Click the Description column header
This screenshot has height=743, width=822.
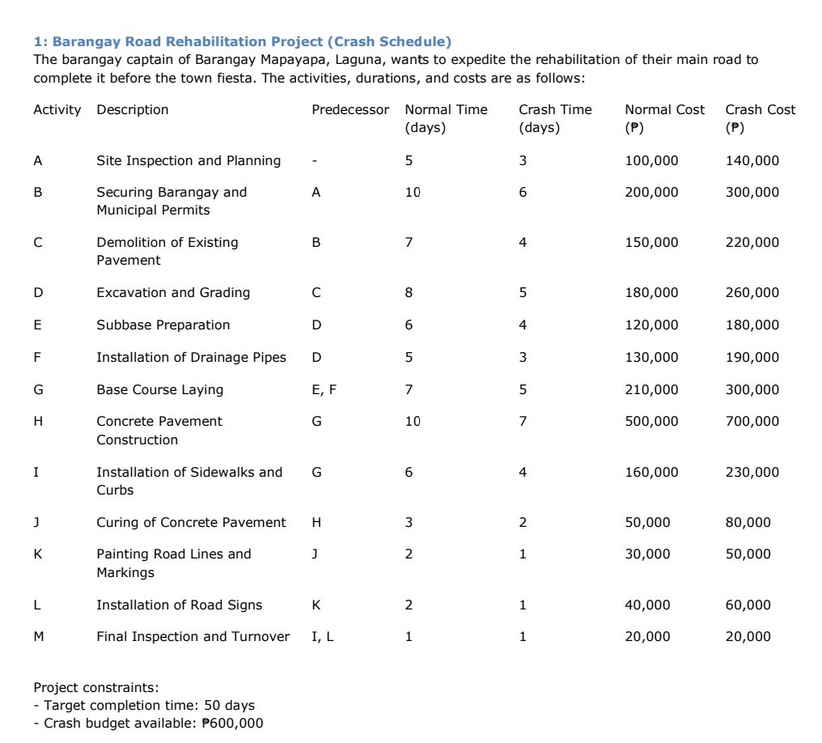[133, 109]
